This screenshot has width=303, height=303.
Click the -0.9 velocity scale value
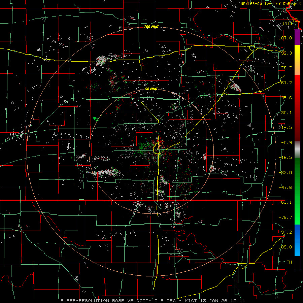(x=287, y=143)
